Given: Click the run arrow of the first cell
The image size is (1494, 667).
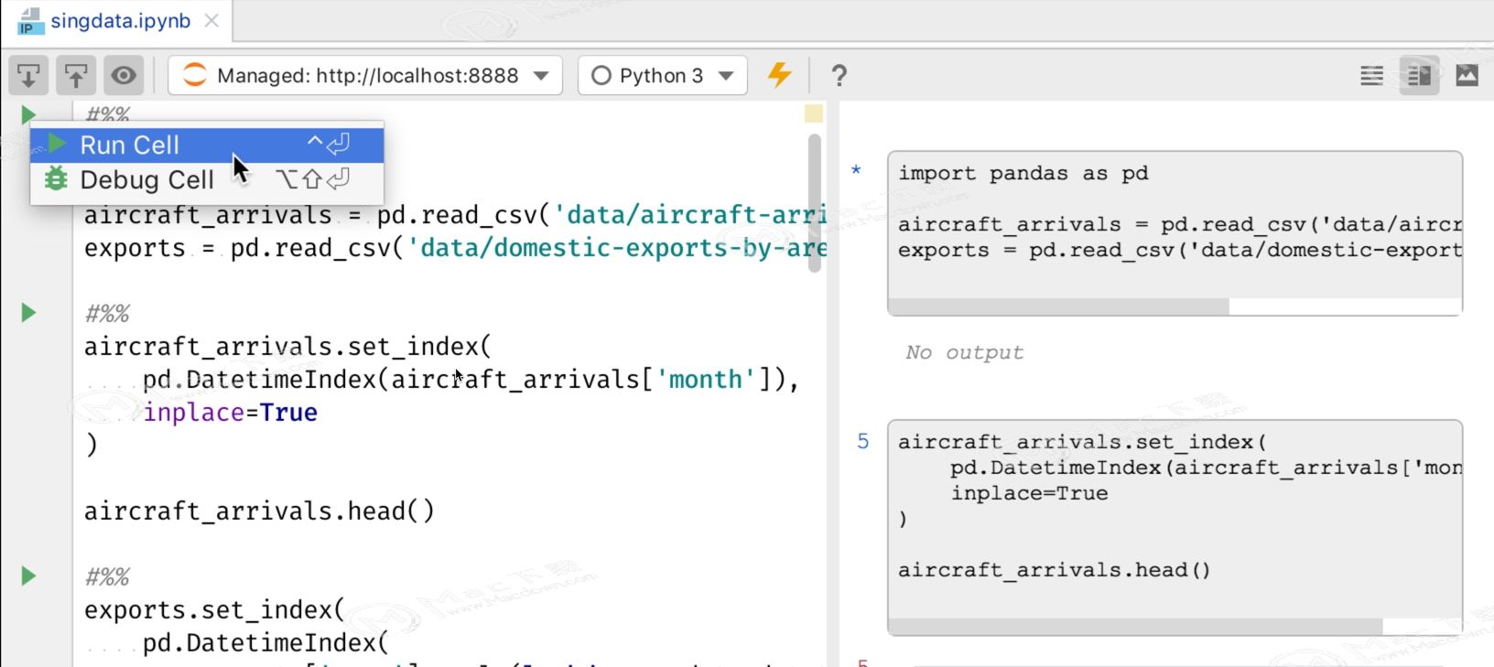Looking at the screenshot, I should click(28, 114).
